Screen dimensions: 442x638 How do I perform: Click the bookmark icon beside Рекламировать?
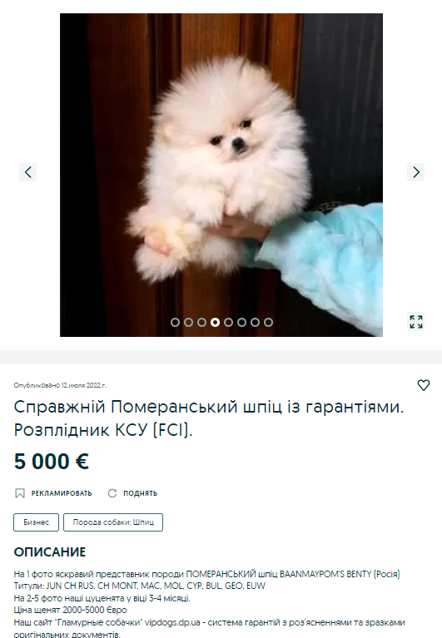tap(19, 493)
